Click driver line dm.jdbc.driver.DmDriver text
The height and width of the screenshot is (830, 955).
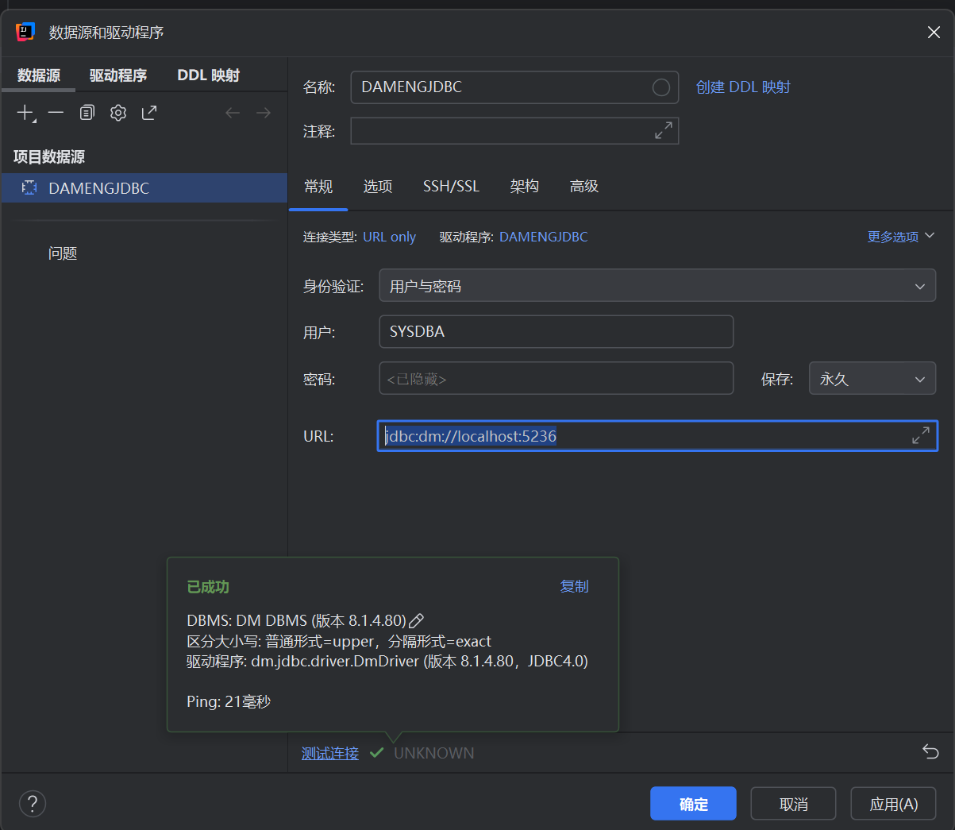pyautogui.click(x=387, y=661)
